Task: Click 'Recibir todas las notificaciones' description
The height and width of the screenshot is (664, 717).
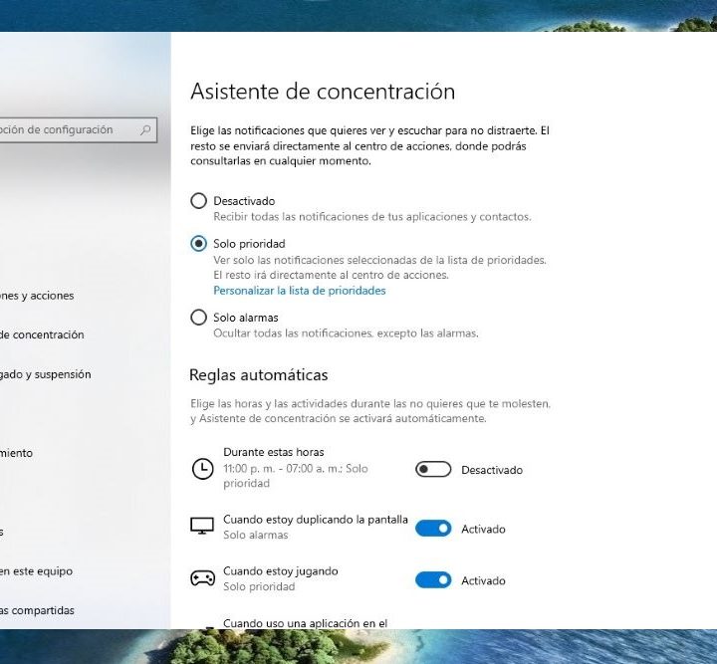Action: [x=372, y=217]
